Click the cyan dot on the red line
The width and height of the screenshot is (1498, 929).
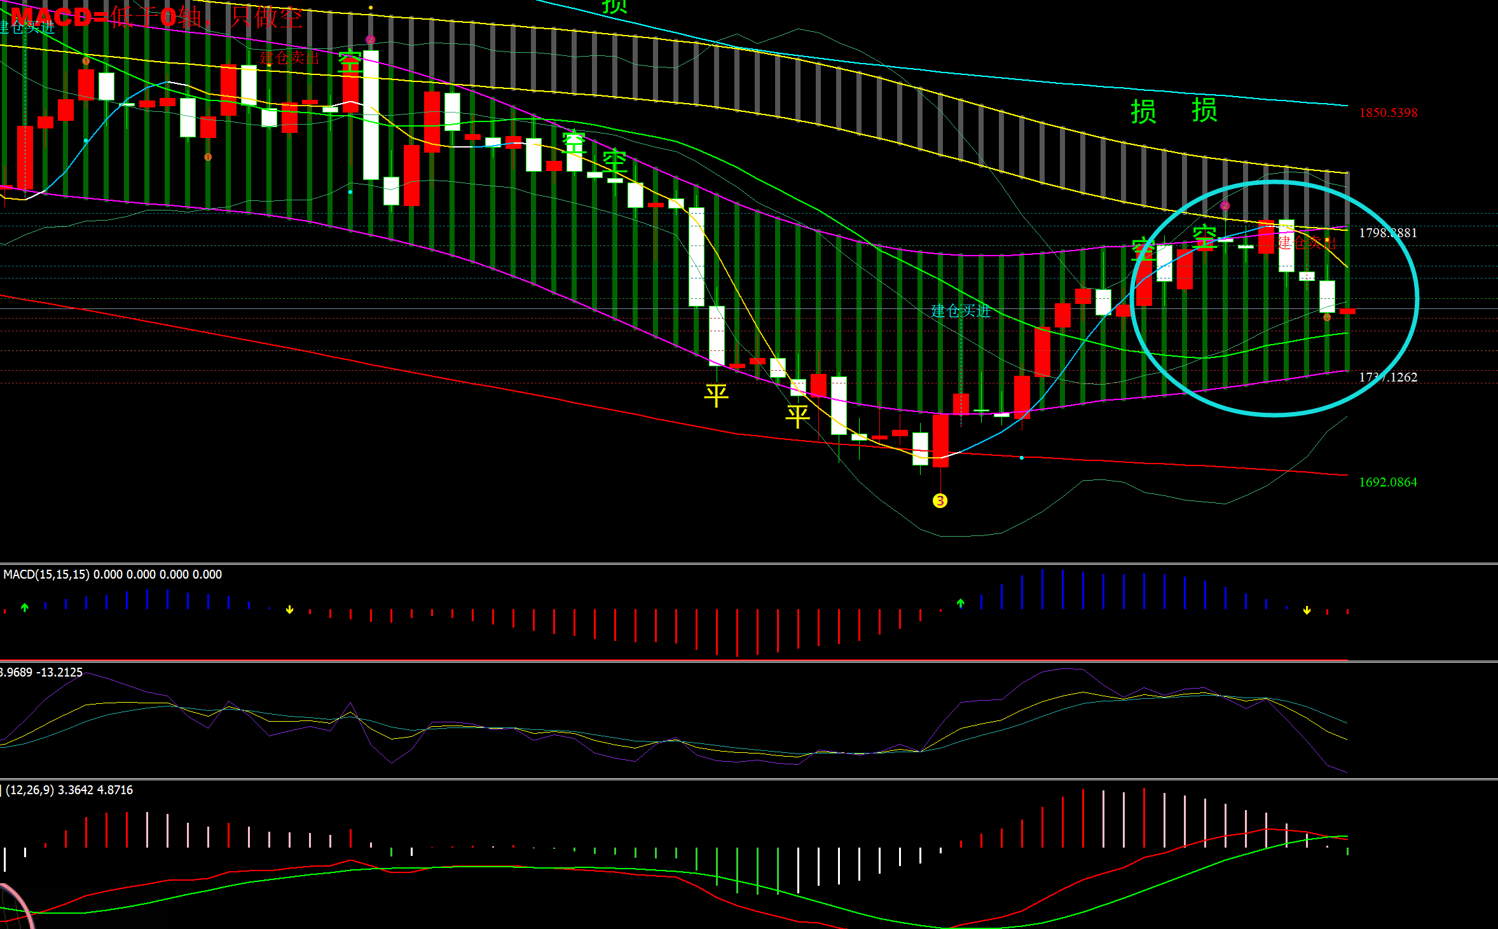pos(1022,458)
